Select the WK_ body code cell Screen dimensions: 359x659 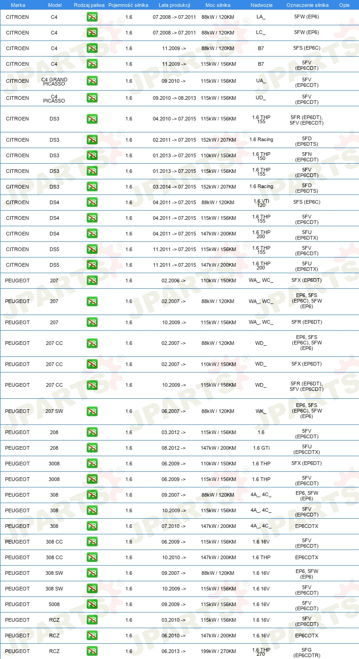pyautogui.click(x=261, y=411)
